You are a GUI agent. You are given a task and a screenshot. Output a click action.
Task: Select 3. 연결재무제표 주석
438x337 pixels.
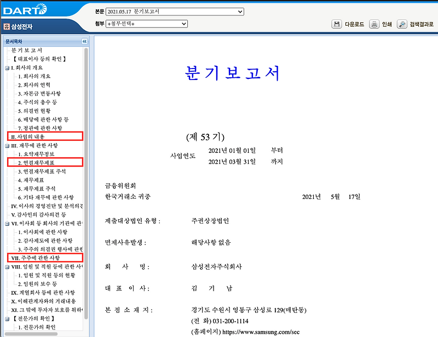click(x=42, y=172)
